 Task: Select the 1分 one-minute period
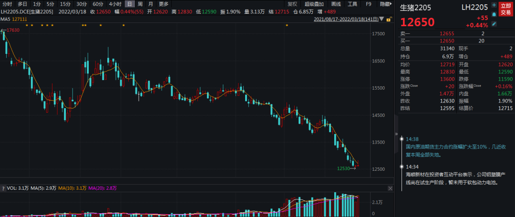37,4
